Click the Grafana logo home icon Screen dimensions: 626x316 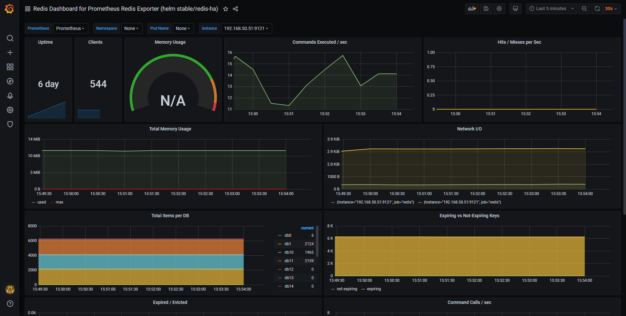tap(9, 9)
